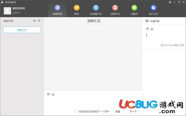Screen dimensions: 186x116
Task: Click the 发送 send button
Action: (x=117, y=111)
